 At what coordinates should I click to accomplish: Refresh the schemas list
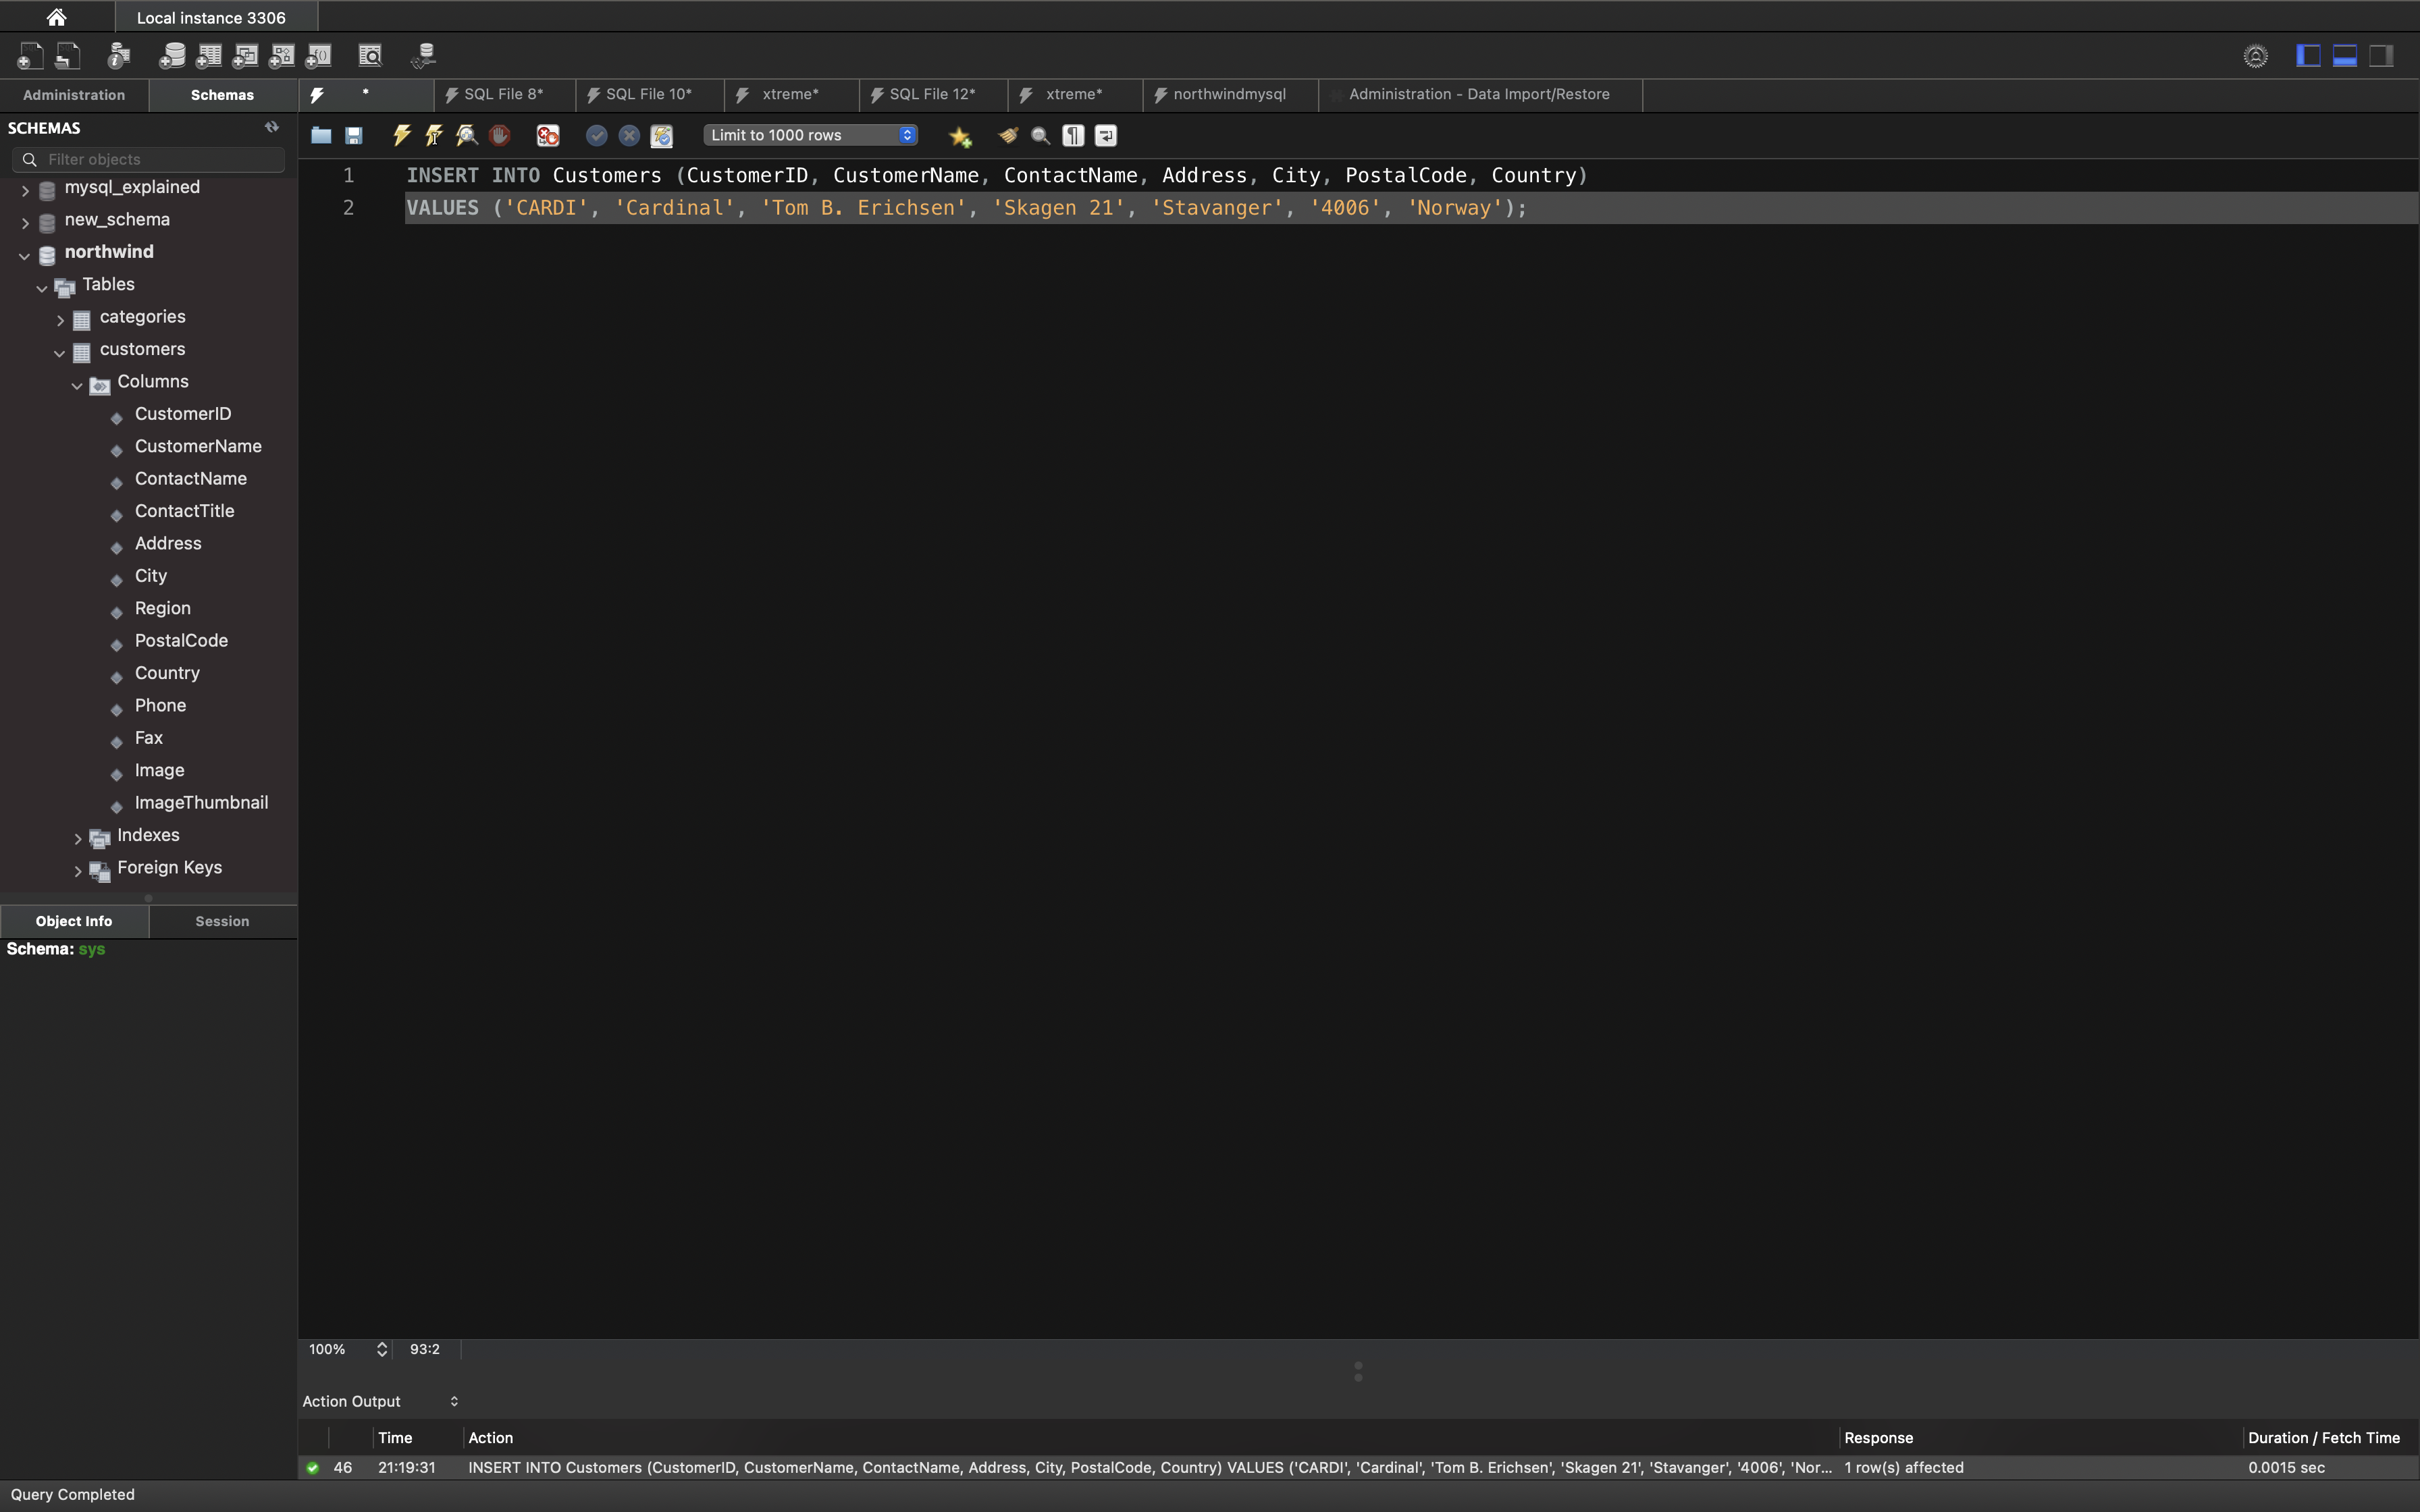(x=271, y=127)
